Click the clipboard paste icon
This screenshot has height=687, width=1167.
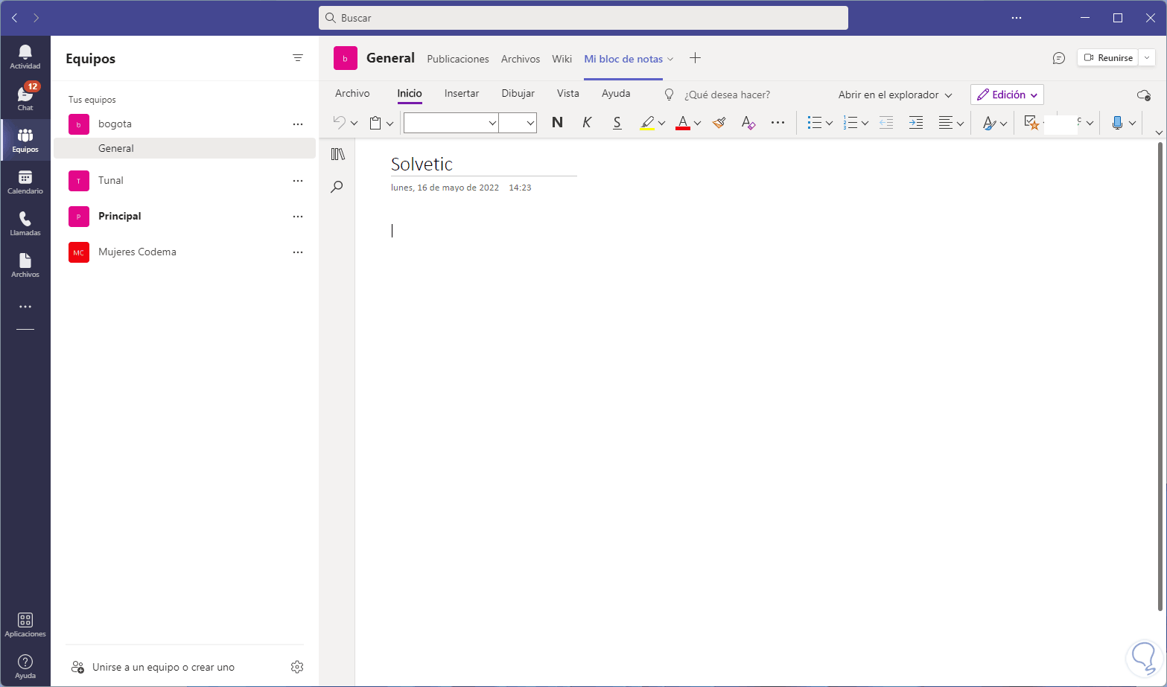[x=376, y=123]
